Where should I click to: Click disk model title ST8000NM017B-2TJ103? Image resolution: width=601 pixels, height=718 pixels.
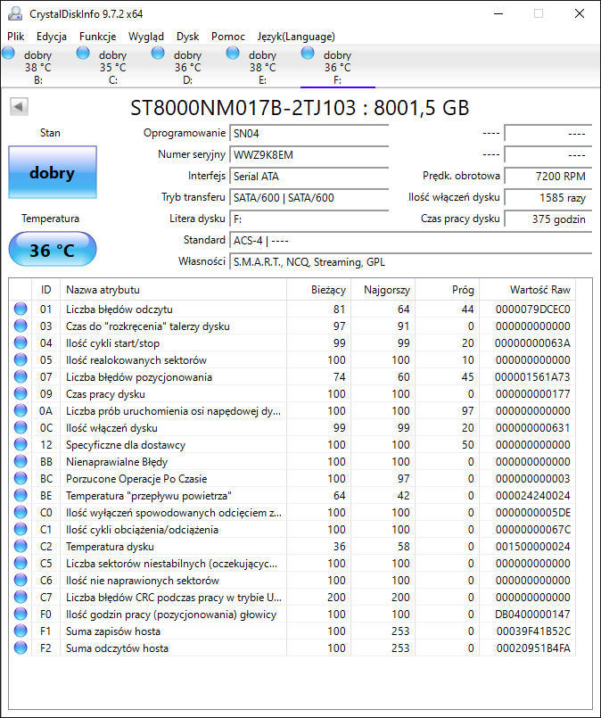coord(243,108)
